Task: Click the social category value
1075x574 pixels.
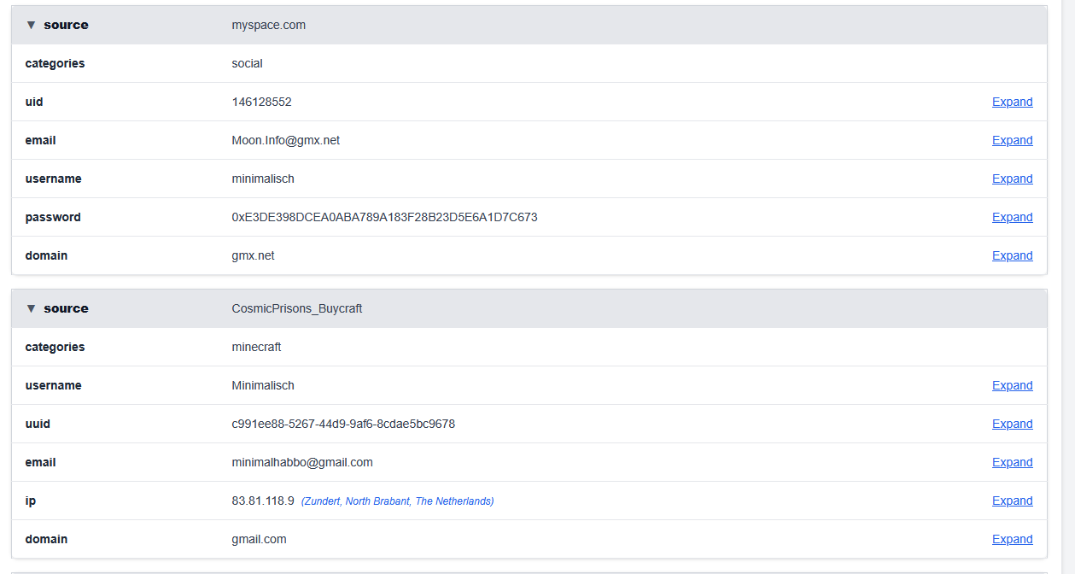Action: pos(247,63)
